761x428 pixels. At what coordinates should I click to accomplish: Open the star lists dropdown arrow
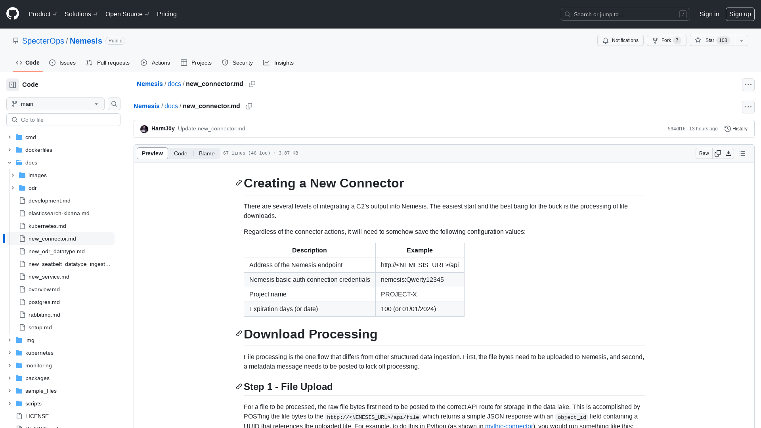click(742, 40)
